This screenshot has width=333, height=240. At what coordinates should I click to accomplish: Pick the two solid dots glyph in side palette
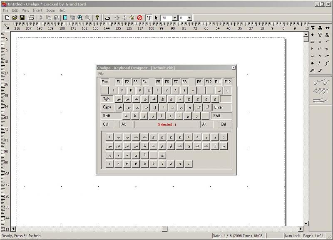[x=327, y=28]
